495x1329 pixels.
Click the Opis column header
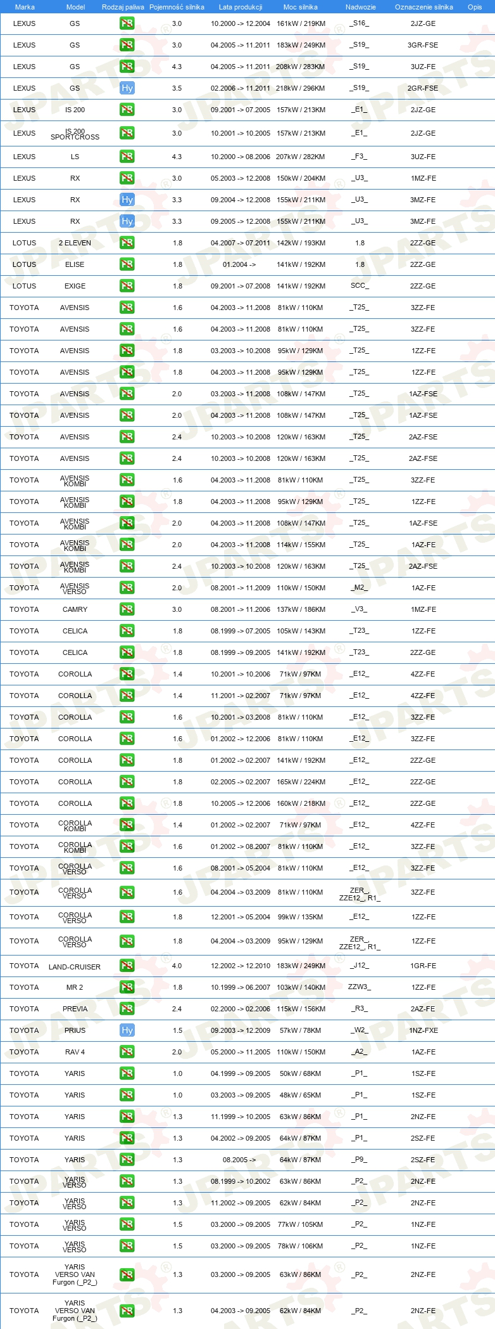pos(475,7)
